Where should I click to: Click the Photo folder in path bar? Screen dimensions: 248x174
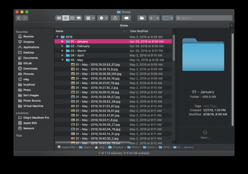coord(135,147)
